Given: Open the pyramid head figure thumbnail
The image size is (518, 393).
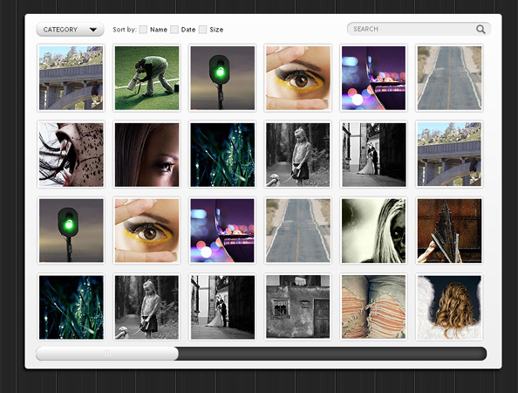Looking at the screenshot, I should pos(449,231).
